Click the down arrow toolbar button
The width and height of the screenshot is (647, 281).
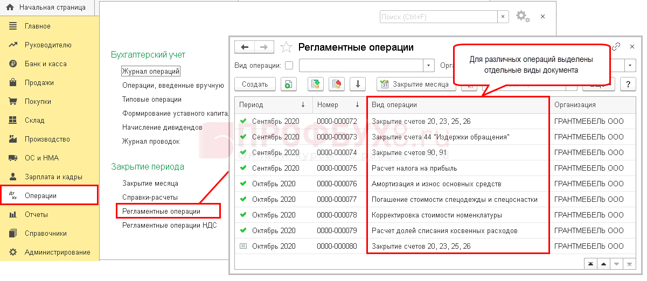coord(358,84)
